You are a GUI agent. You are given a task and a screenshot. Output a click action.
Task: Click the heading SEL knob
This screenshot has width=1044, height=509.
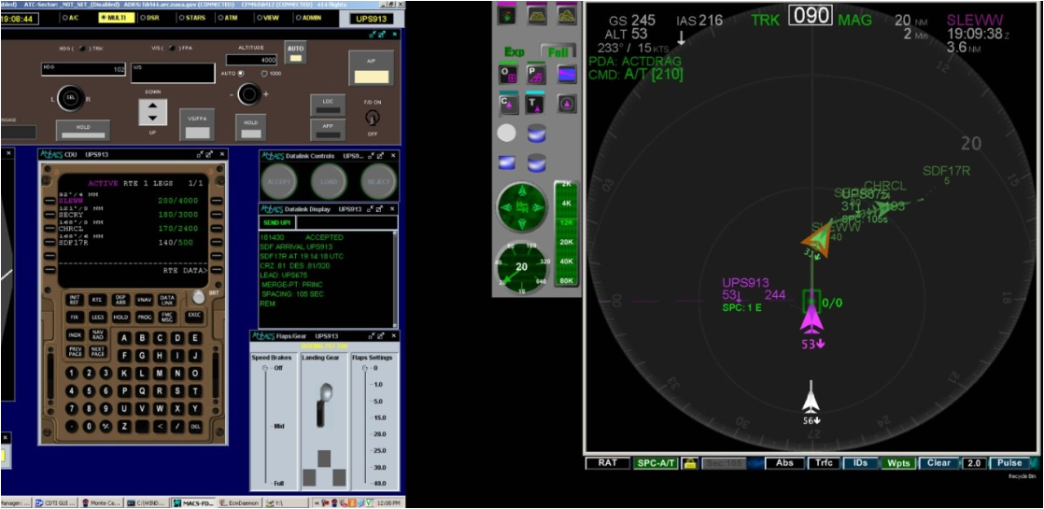pos(70,98)
